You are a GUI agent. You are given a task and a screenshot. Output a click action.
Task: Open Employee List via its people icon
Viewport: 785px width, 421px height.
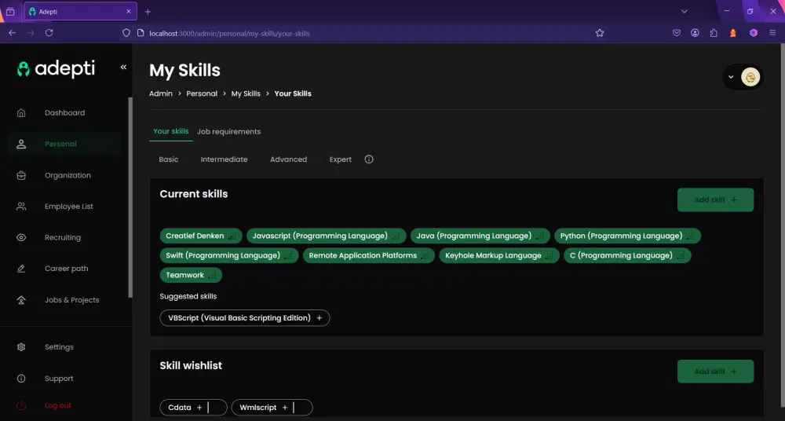(x=21, y=207)
